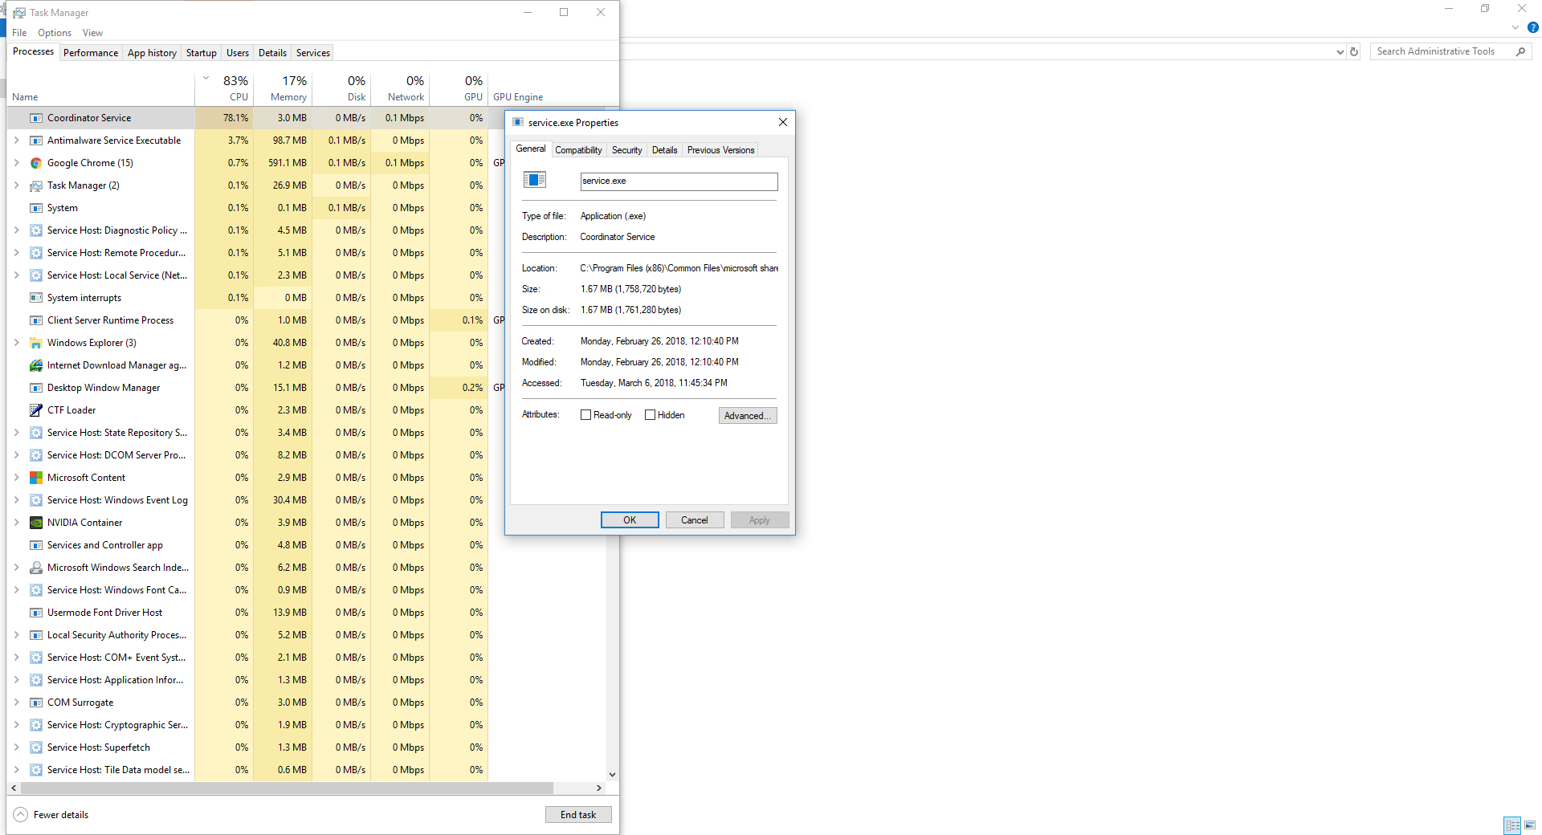The height and width of the screenshot is (835, 1542).
Task: Click the Internet Download Manager agent icon
Action: coord(36,365)
